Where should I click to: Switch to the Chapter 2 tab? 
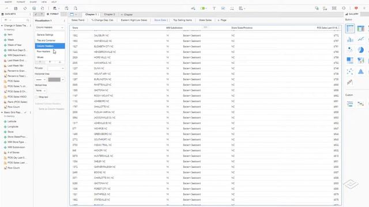pyautogui.click(x=110, y=14)
